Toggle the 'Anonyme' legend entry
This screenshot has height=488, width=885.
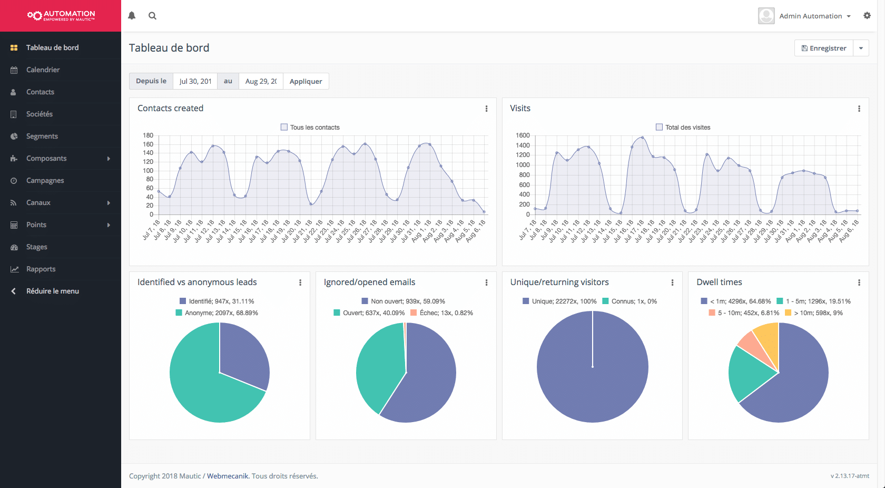[217, 313]
